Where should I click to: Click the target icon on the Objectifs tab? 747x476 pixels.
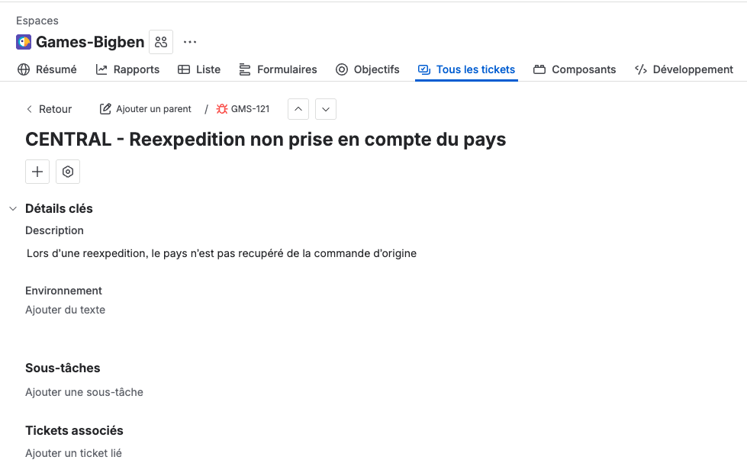pos(340,69)
